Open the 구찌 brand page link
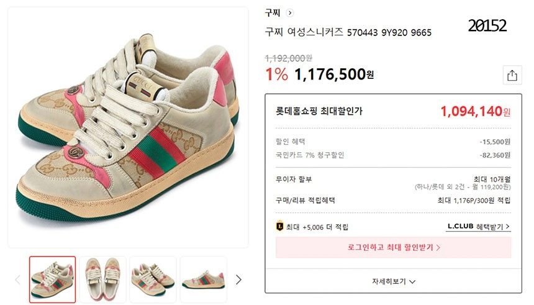 click(x=273, y=12)
